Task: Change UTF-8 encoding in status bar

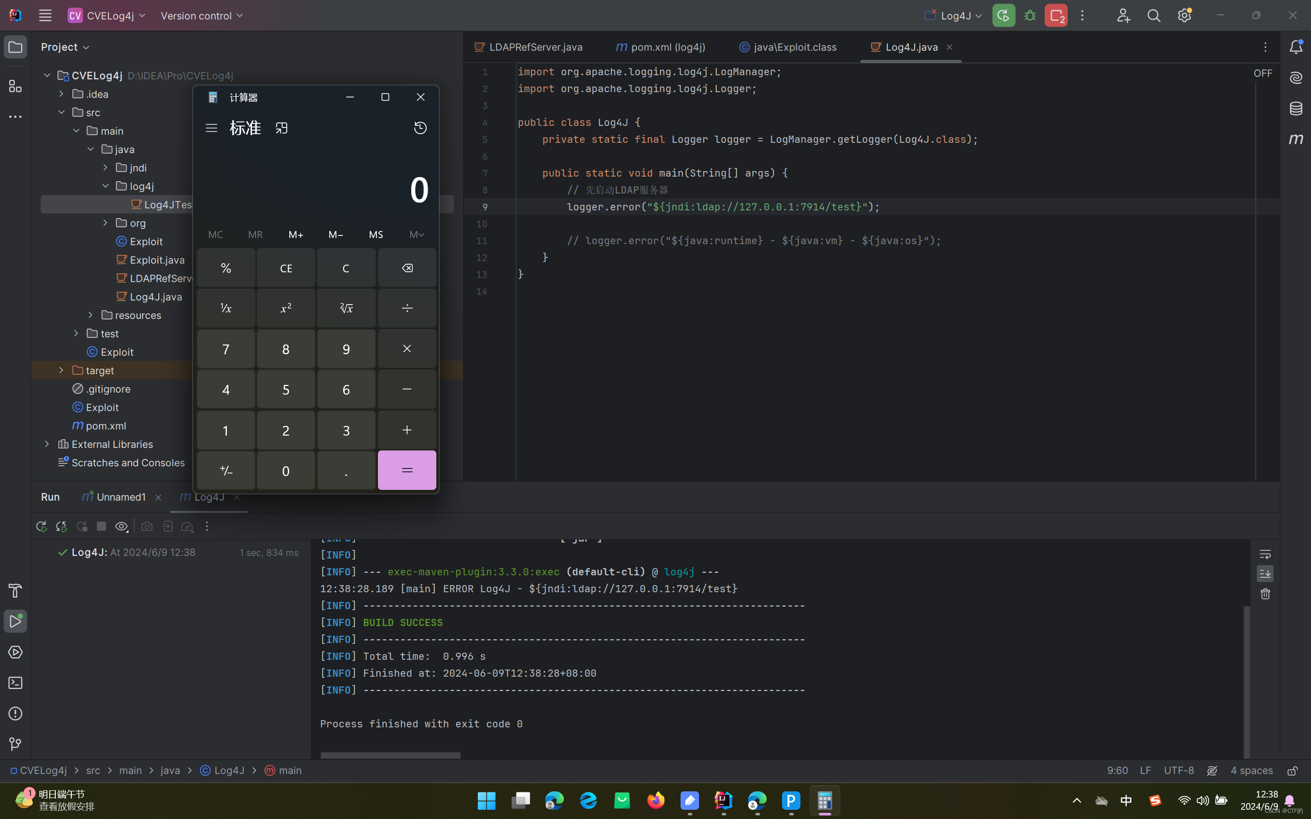Action: click(1179, 771)
